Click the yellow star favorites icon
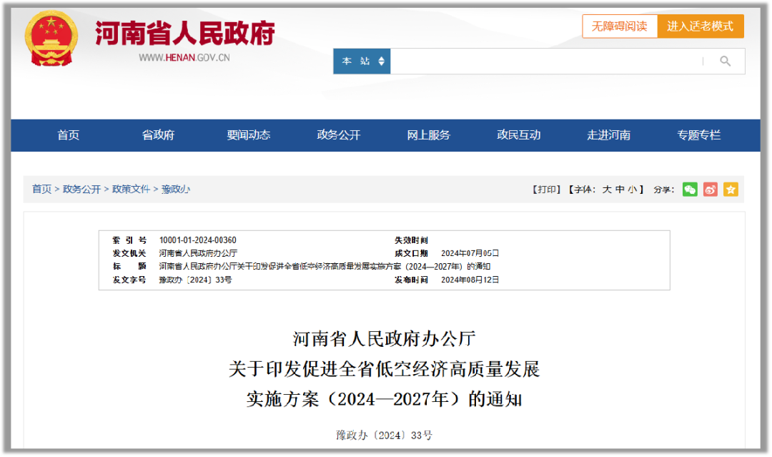Viewport: 772px width, 457px height. pos(731,190)
